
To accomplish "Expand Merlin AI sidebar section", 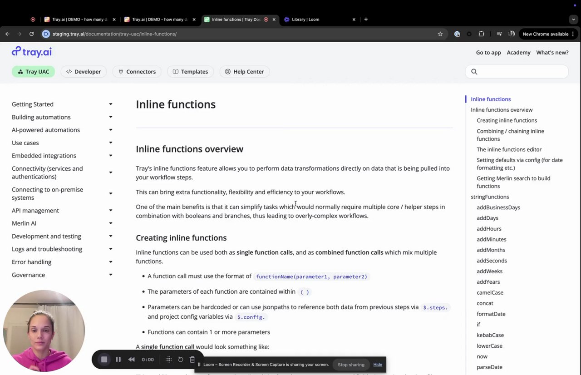I will (x=110, y=223).
